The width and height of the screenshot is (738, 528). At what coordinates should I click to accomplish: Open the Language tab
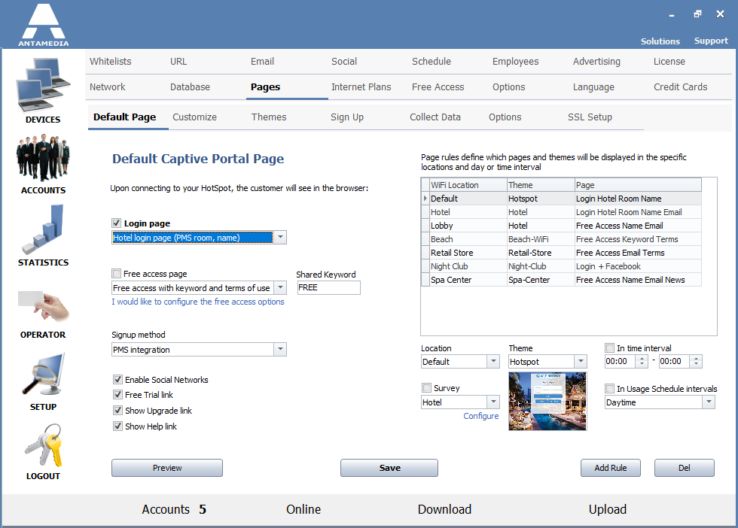tap(593, 87)
